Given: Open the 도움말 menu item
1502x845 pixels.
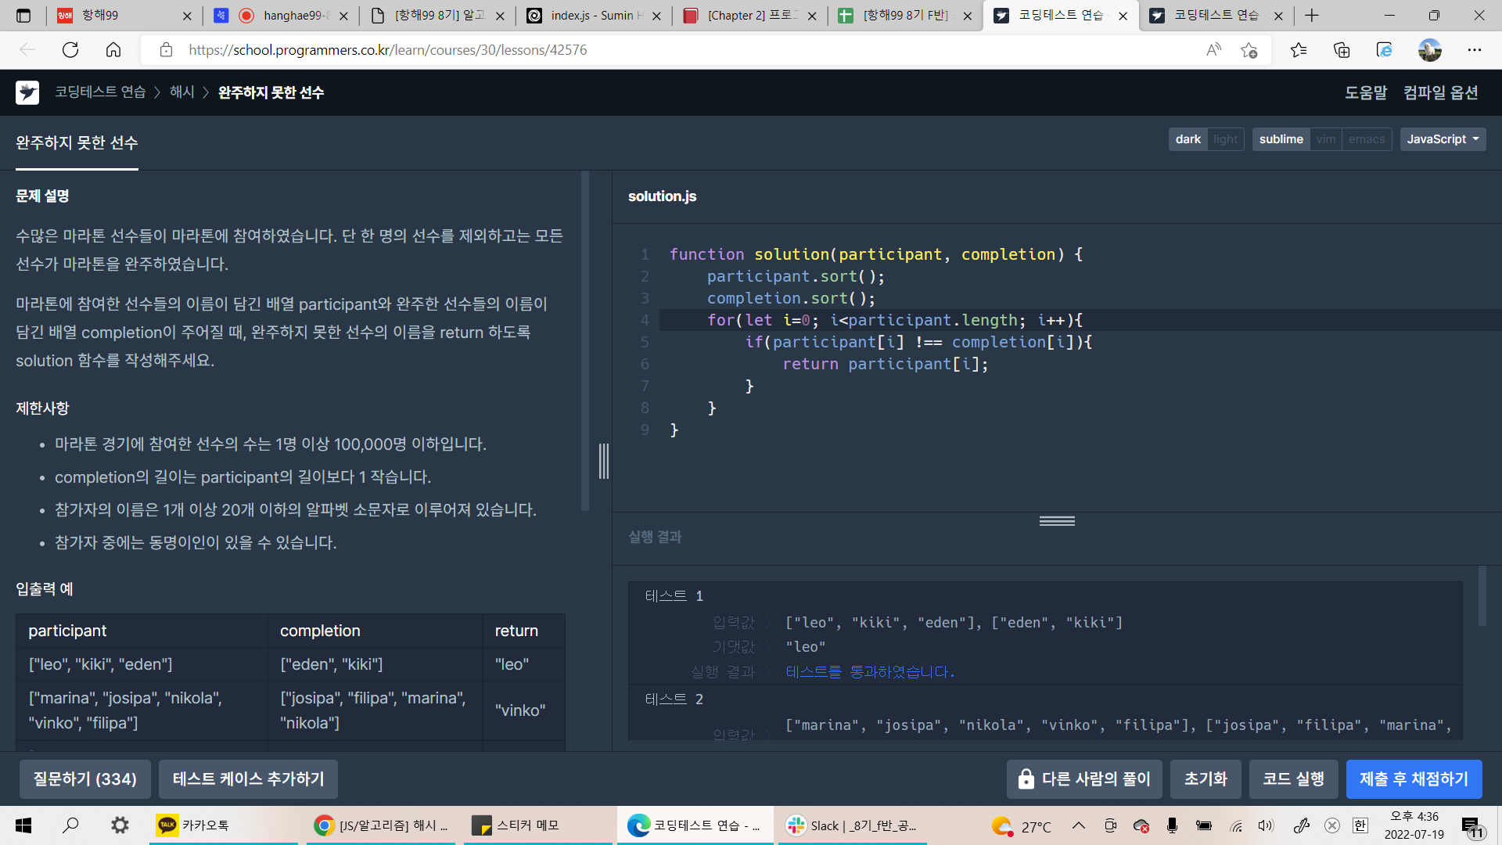Looking at the screenshot, I should pyautogui.click(x=1365, y=92).
